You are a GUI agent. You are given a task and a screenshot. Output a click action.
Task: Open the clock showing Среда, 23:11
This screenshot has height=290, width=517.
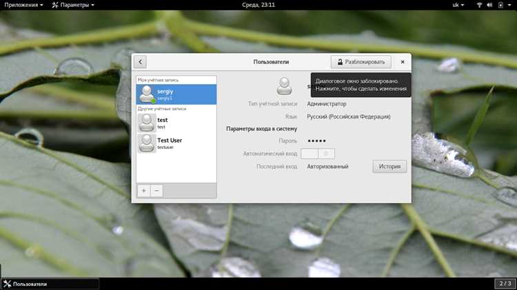258,5
